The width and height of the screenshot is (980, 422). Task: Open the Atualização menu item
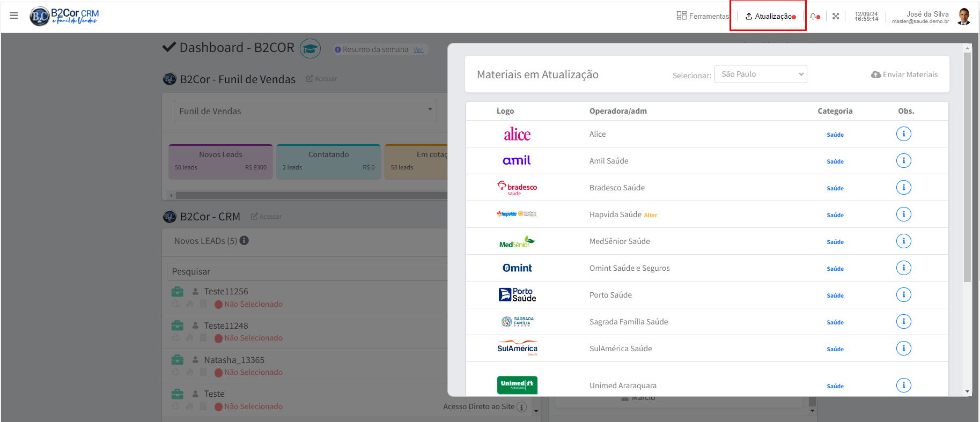770,16
